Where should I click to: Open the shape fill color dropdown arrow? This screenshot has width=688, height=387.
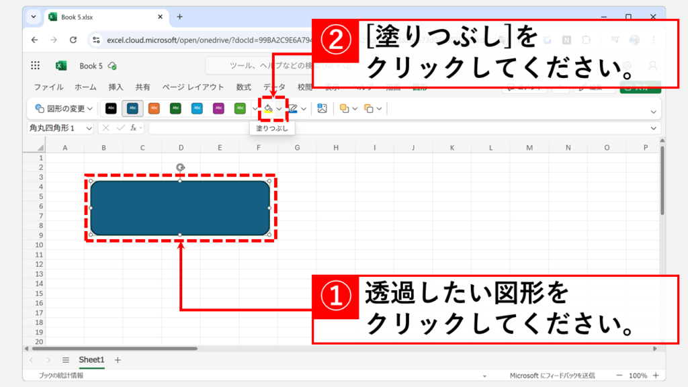click(279, 109)
